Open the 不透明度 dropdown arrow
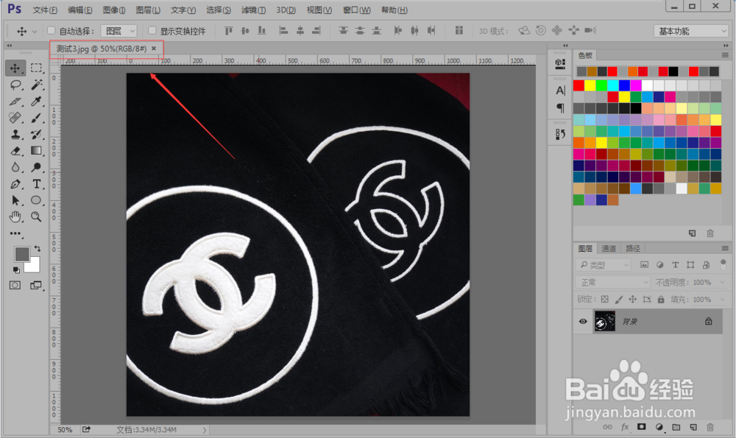 click(x=722, y=282)
